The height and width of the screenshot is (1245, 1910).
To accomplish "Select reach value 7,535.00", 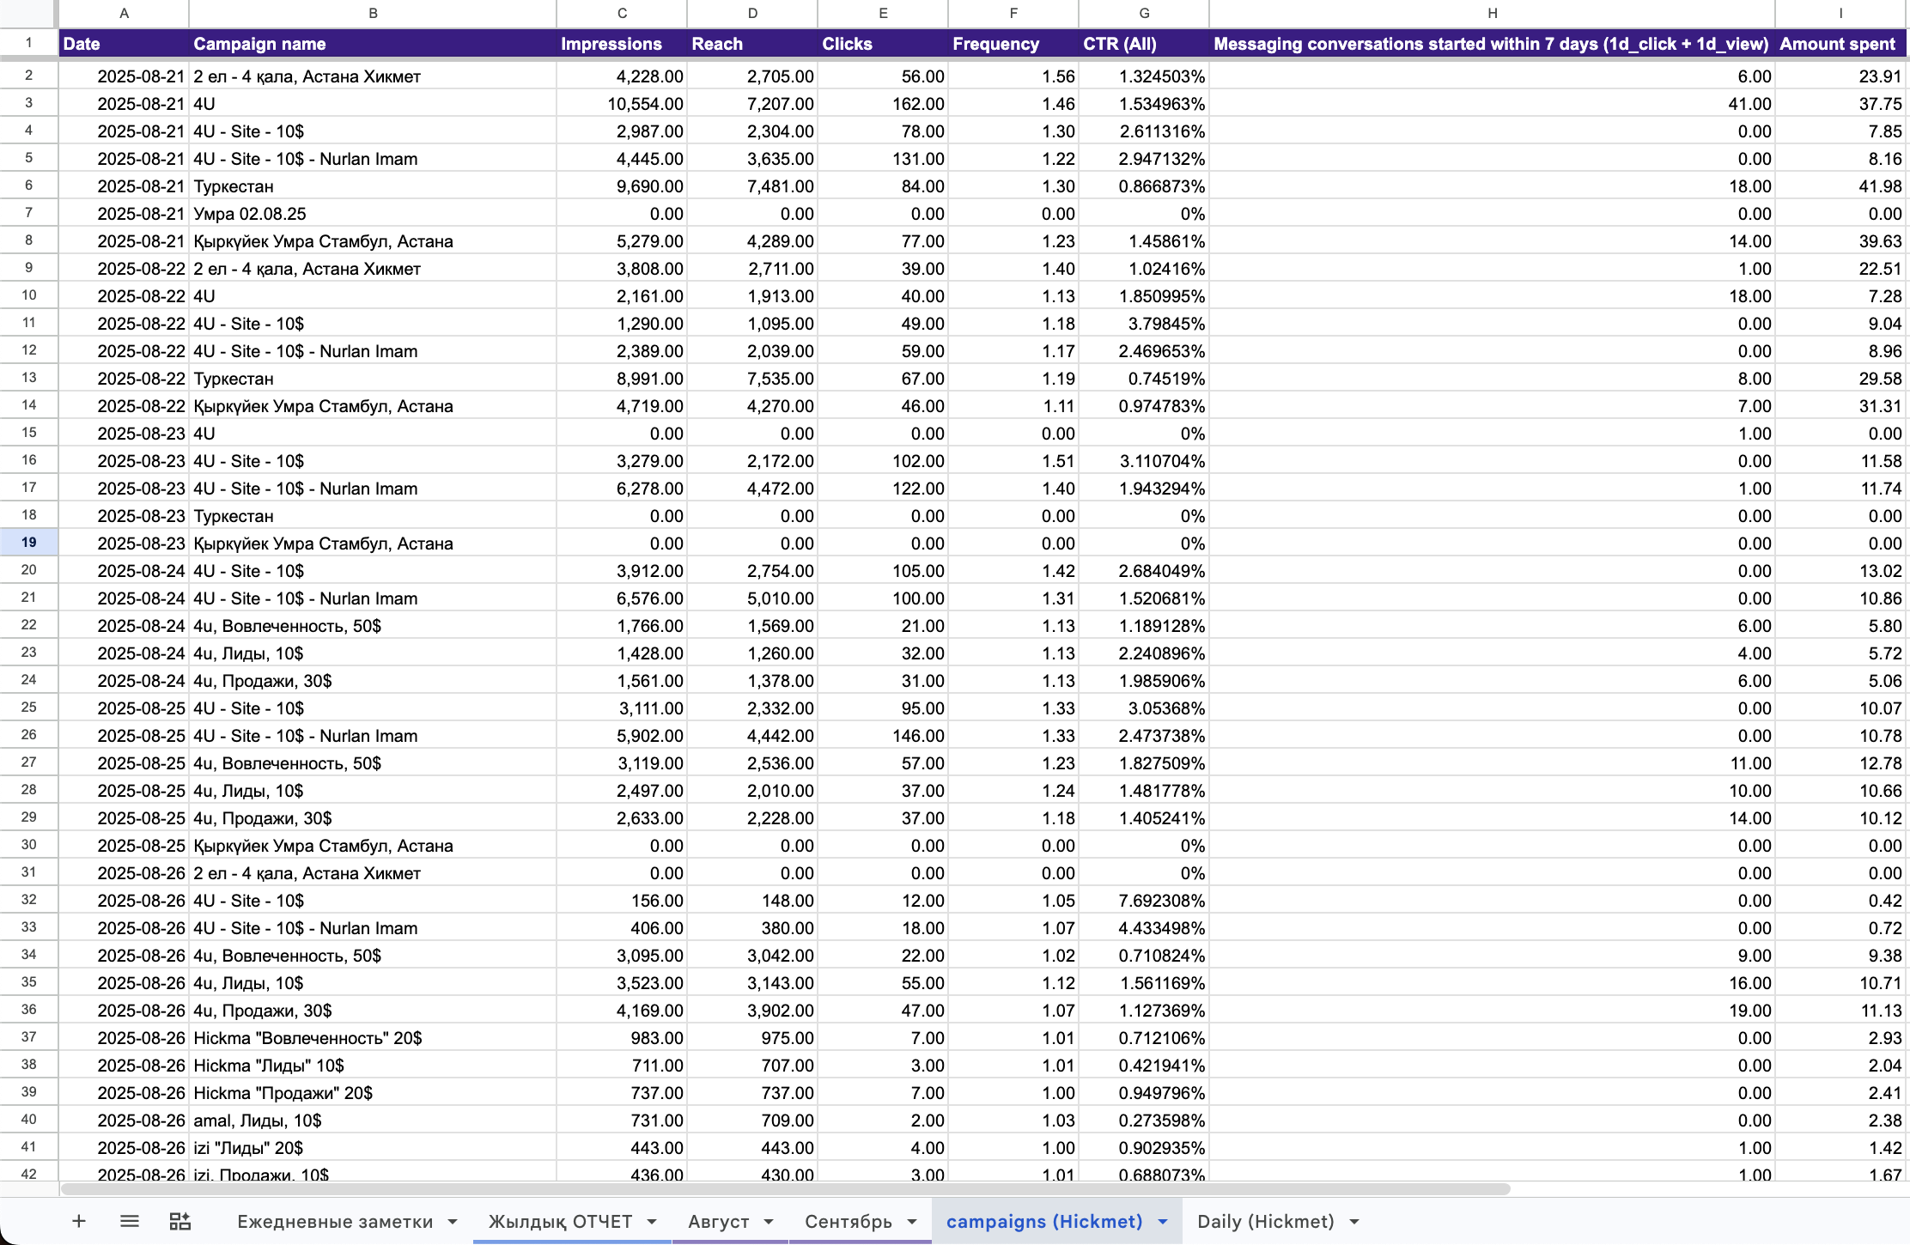I will coord(752,379).
